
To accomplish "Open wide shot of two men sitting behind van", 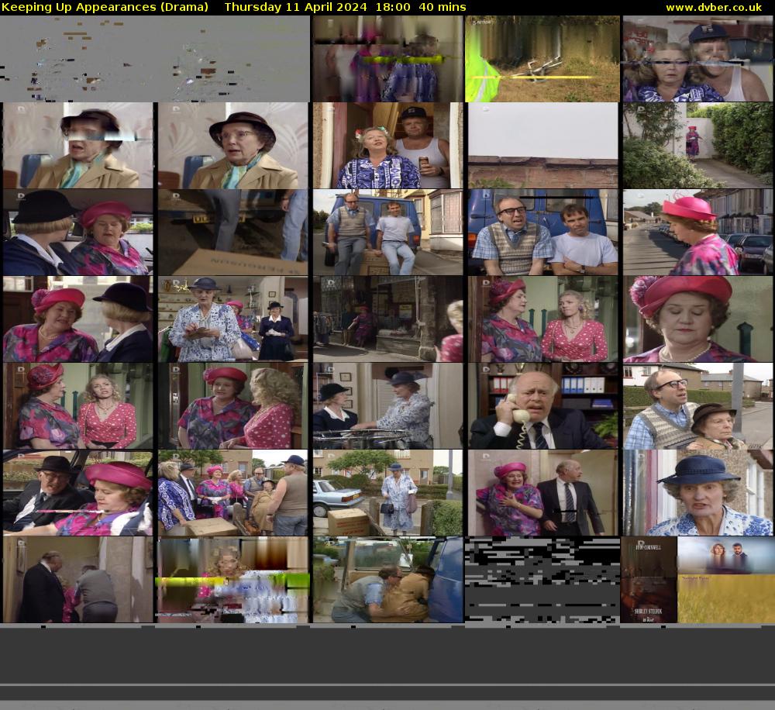I will click(388, 233).
